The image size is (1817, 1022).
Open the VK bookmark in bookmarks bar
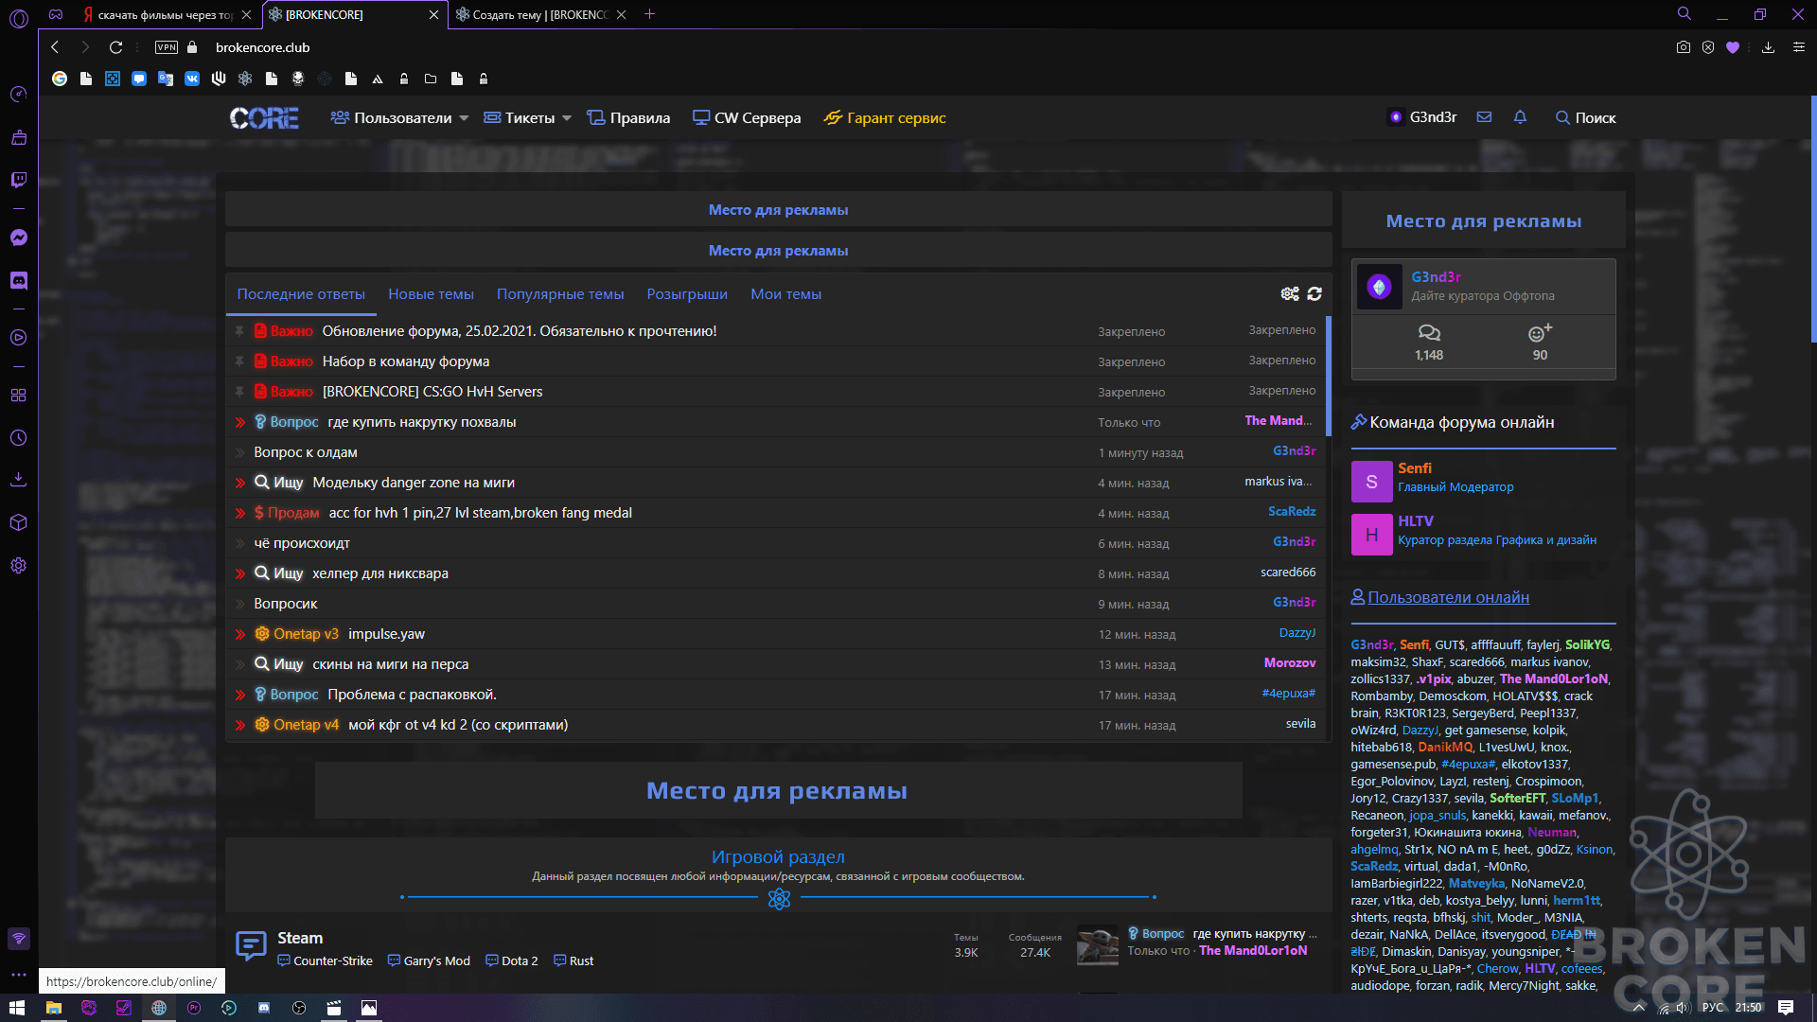pos(192,79)
